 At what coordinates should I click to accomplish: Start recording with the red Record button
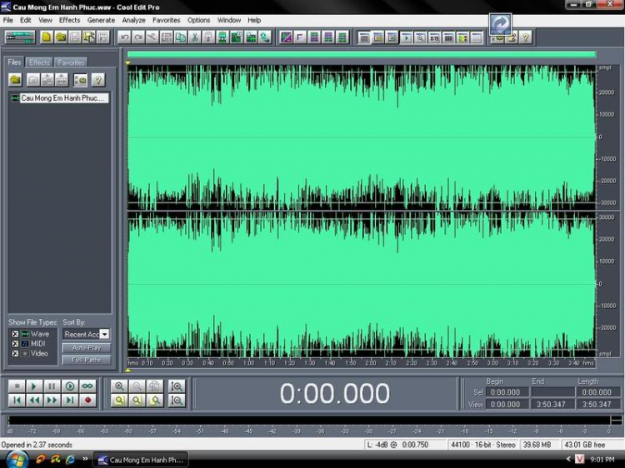[87, 400]
